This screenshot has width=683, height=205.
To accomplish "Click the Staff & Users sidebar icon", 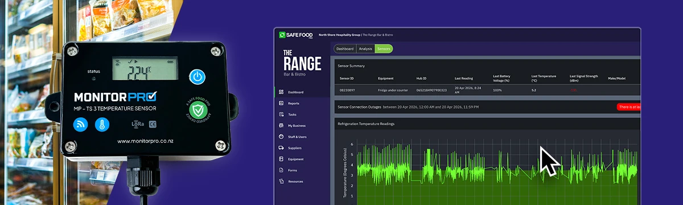I will coord(281,137).
